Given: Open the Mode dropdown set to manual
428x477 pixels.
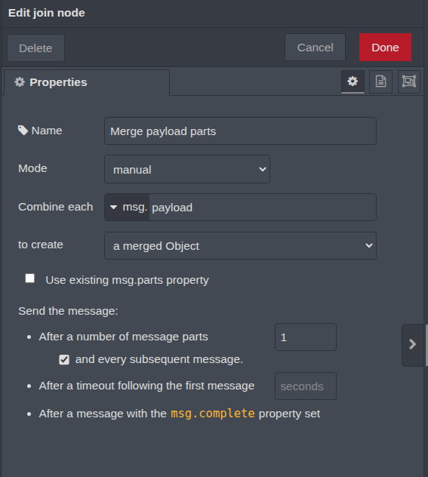Looking at the screenshot, I should 187,169.
